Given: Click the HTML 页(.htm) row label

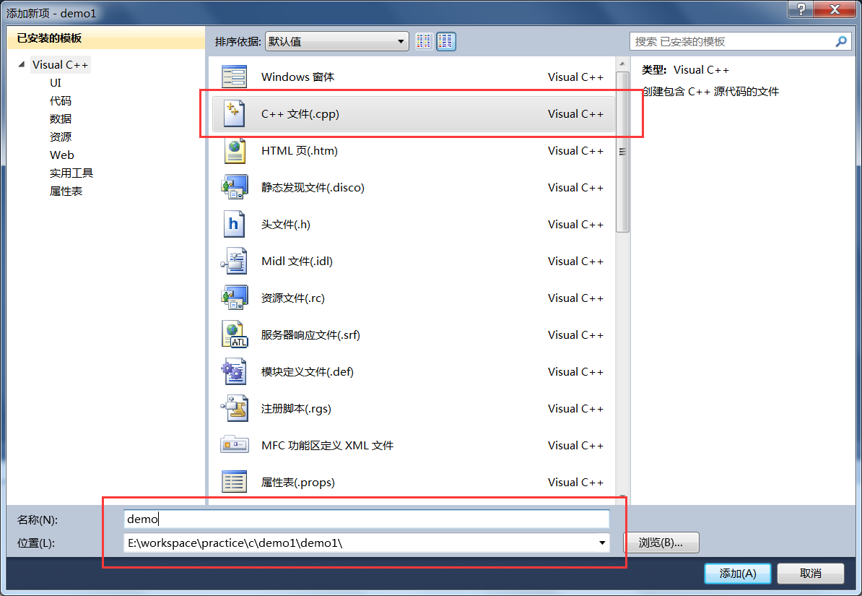Looking at the screenshot, I should click(x=300, y=151).
